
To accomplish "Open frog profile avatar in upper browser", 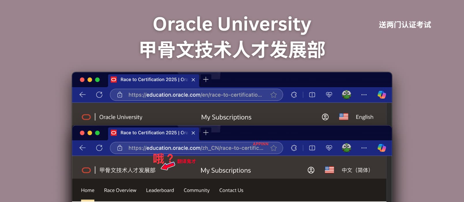I will (346, 95).
